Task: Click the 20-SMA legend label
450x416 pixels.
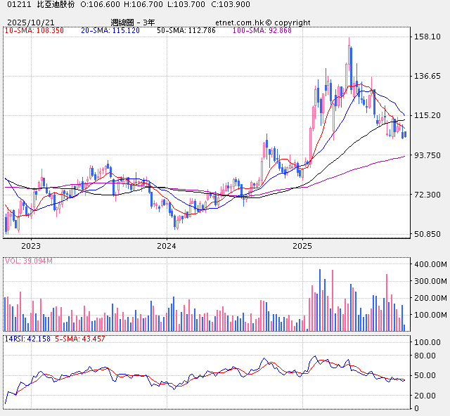Action: (x=110, y=31)
